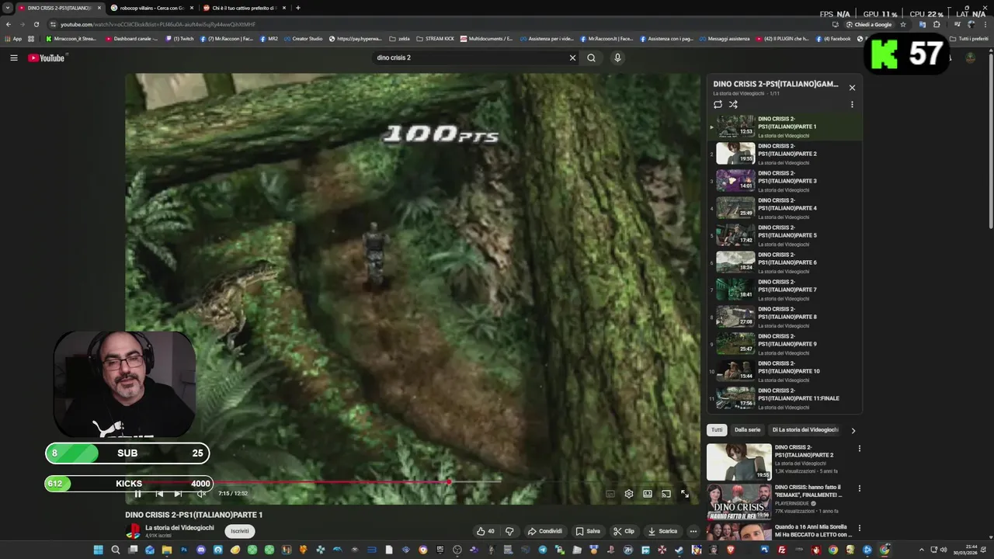Open Windows taskbar search
This screenshot has width=994, height=559.
(x=115, y=550)
